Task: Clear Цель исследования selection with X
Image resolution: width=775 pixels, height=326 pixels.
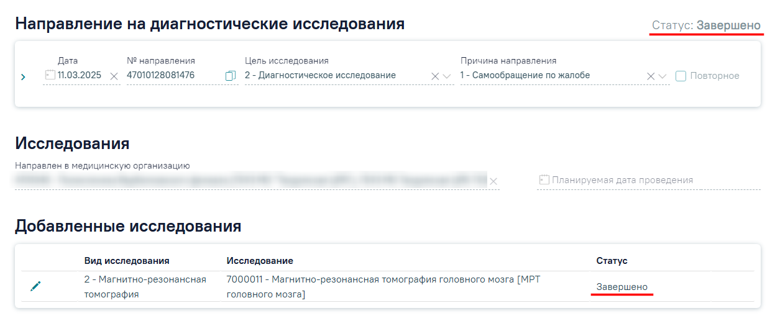Action: point(436,76)
